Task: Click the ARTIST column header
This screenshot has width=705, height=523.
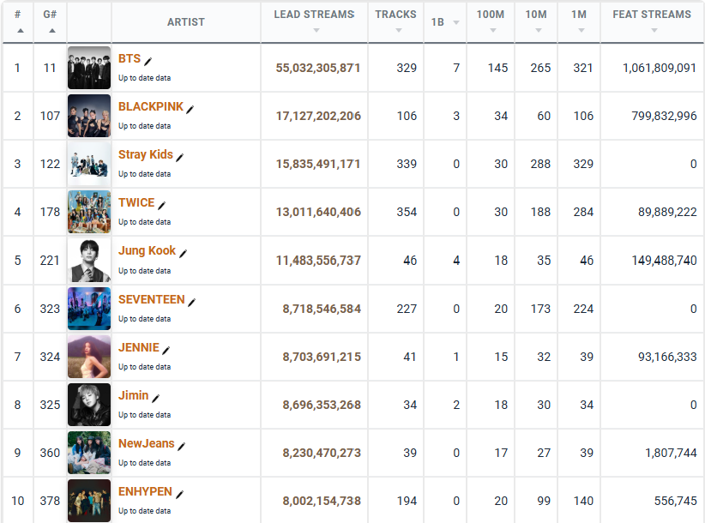Action: 186,22
